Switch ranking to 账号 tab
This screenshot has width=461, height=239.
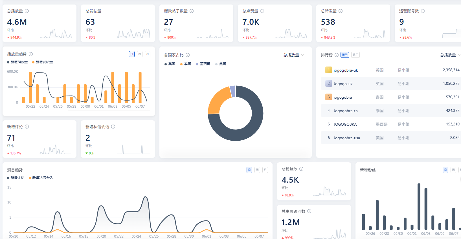tap(345, 55)
